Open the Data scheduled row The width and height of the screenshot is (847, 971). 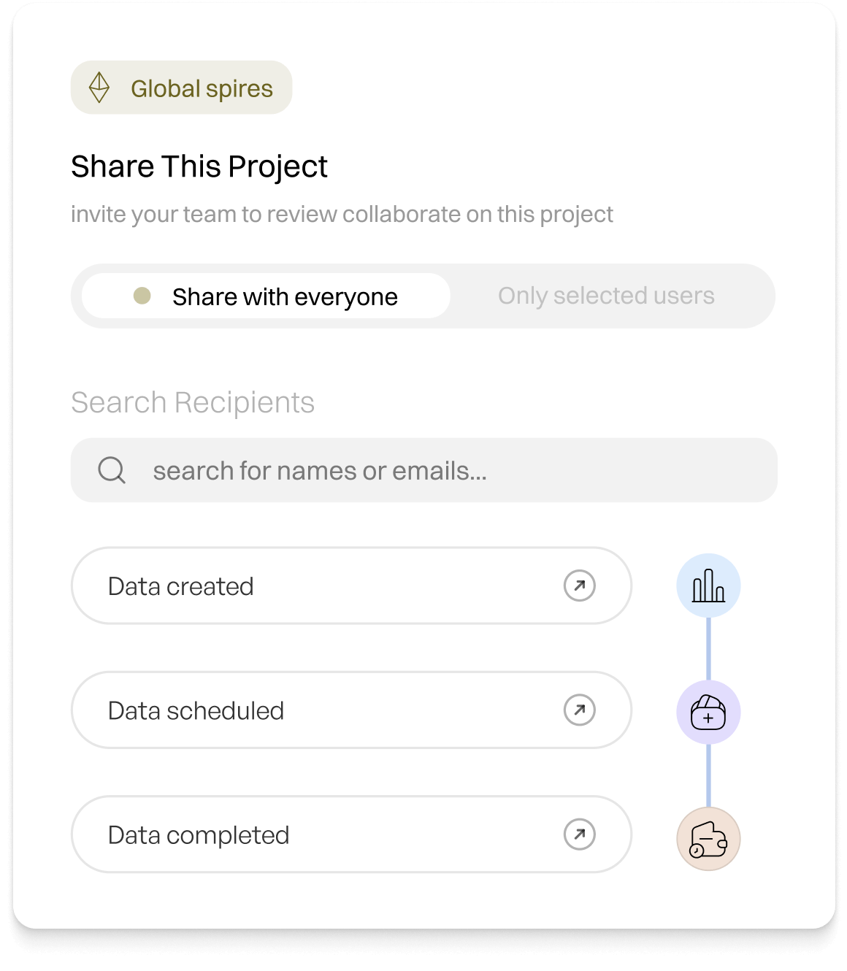click(x=351, y=710)
